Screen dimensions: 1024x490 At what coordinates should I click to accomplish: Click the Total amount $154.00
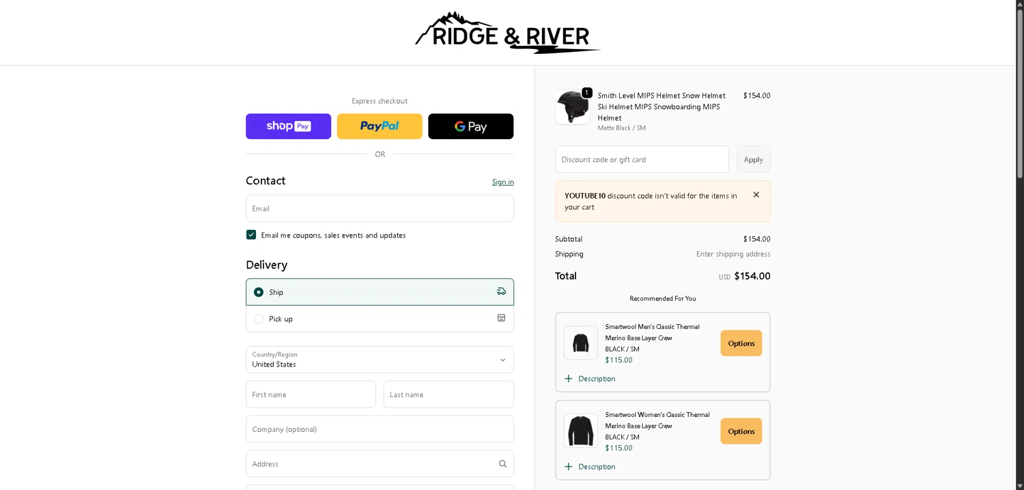click(x=752, y=276)
